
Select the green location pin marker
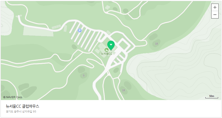(111, 45)
